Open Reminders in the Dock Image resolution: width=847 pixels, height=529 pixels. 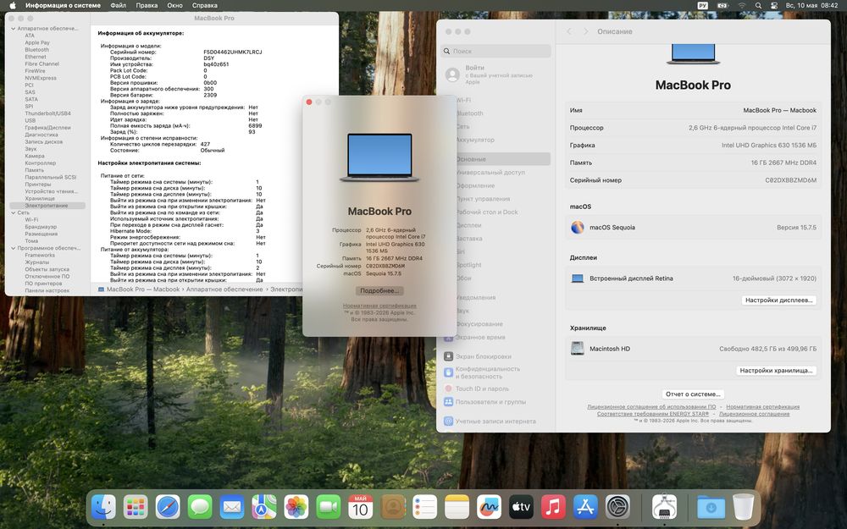pyautogui.click(x=424, y=507)
